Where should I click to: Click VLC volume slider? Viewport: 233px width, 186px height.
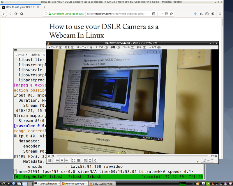[x=207, y=161]
